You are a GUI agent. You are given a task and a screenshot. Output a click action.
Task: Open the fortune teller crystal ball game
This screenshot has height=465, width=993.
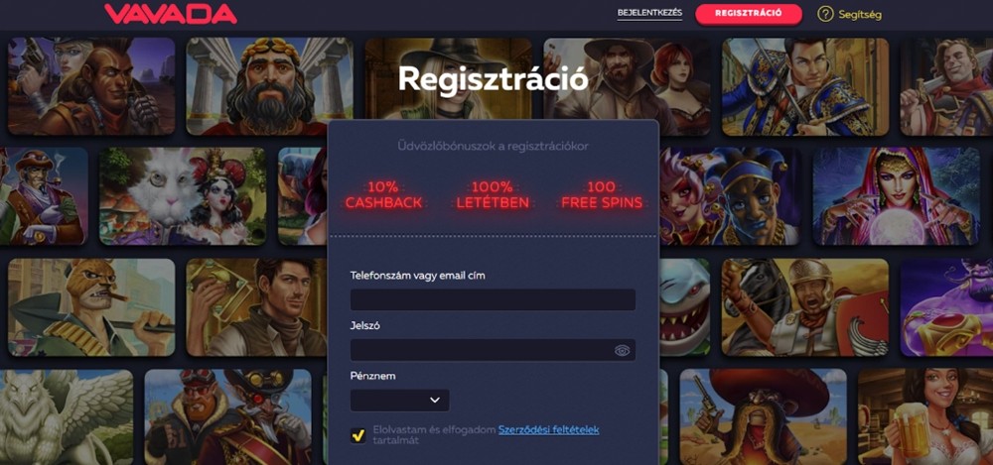(896, 196)
